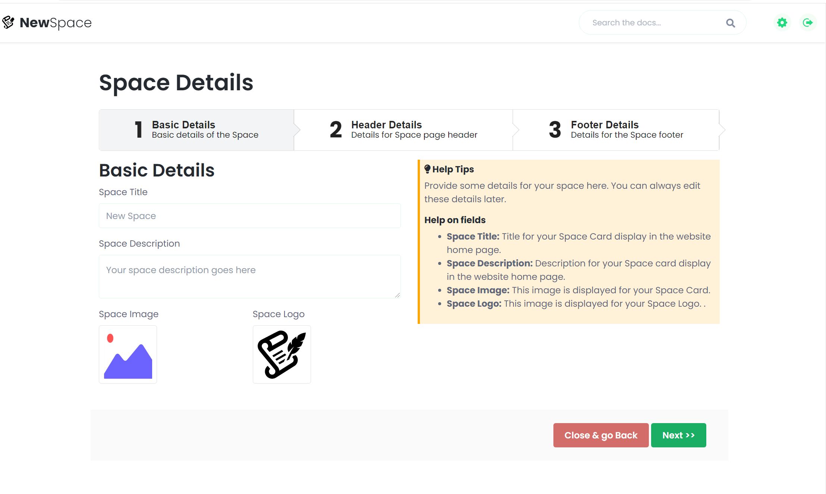826x494 pixels.
Task: Click the green logout arrow icon
Action: pyautogui.click(x=807, y=23)
